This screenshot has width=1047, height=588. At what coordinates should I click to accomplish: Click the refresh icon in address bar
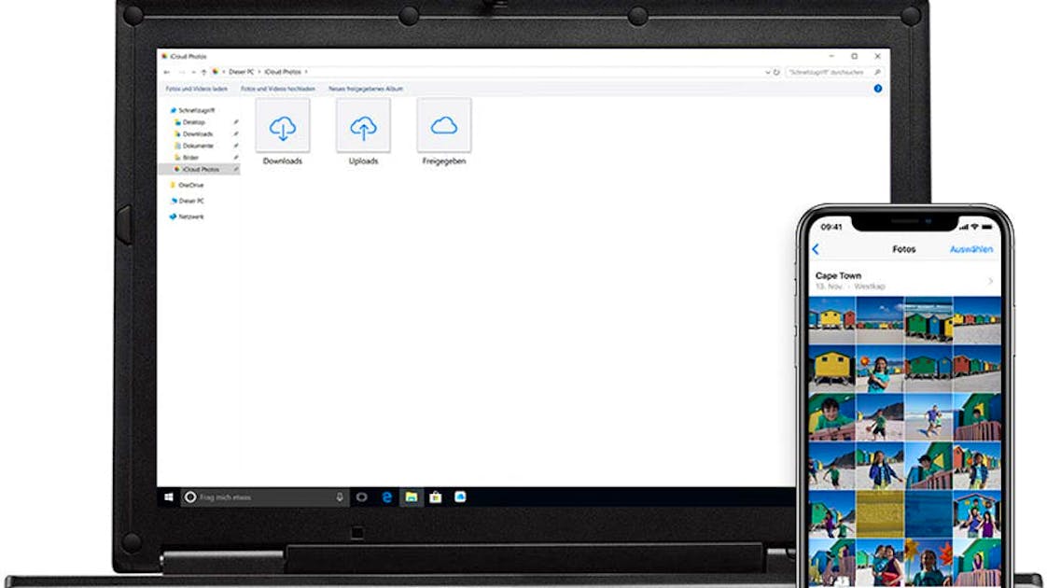(776, 72)
